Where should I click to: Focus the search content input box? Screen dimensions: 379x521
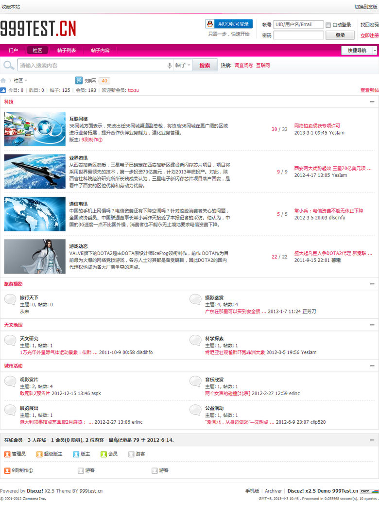(92, 66)
